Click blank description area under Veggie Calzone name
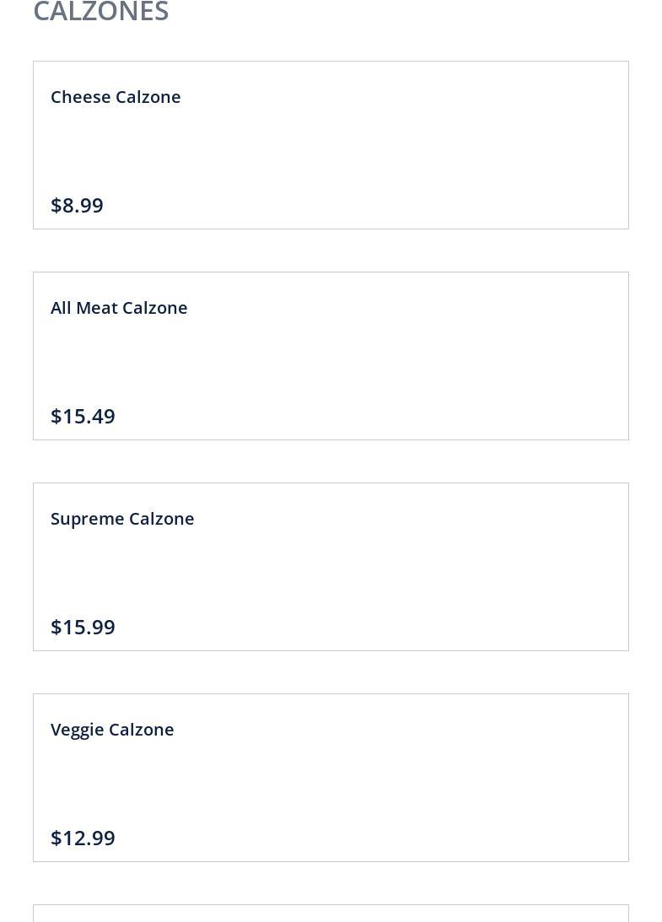Viewport: 662px width, 922px height. tap(253, 785)
